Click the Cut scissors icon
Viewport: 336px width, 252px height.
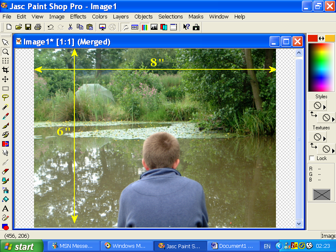[x=70, y=27]
